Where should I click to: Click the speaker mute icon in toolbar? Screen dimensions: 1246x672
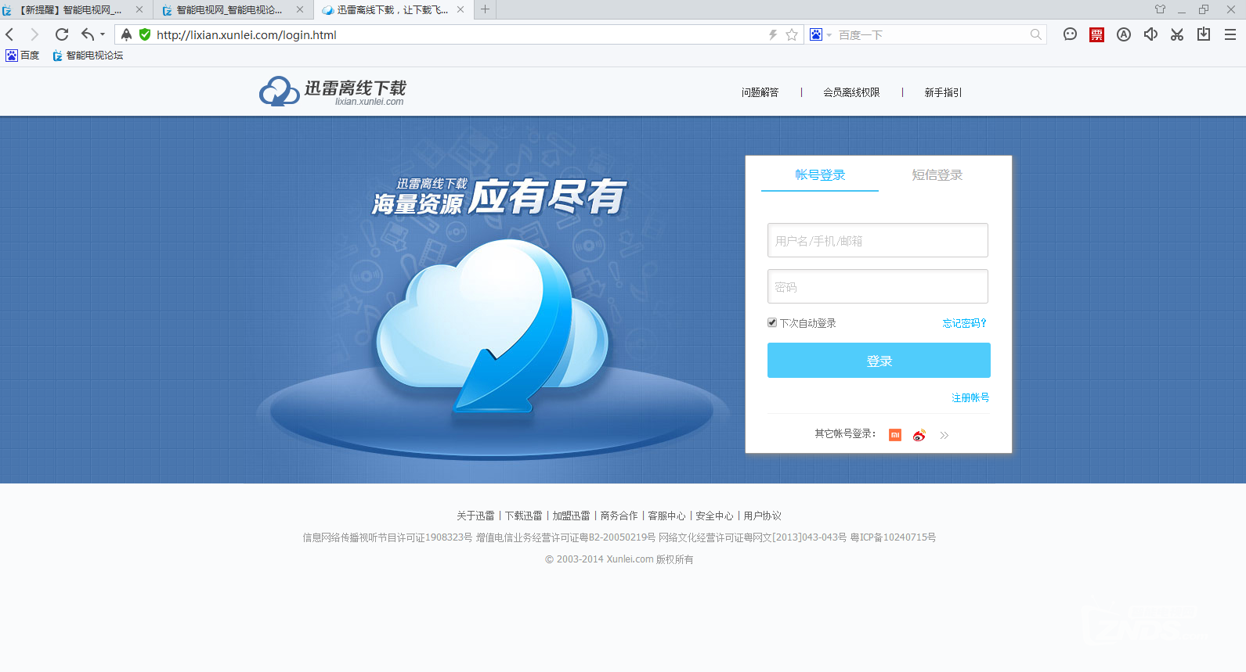point(1150,34)
